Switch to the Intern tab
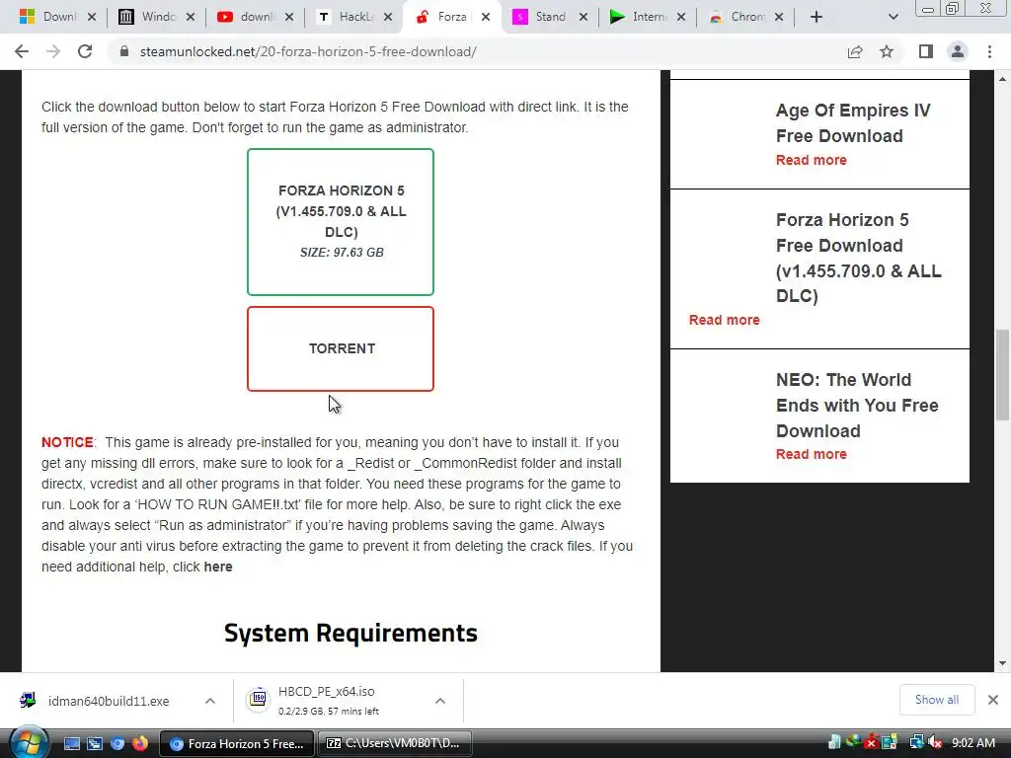Image resolution: width=1011 pixels, height=758 pixels. (x=639, y=17)
